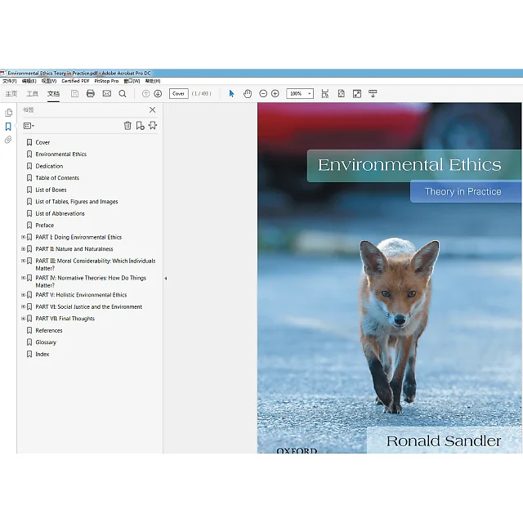Image resolution: width=523 pixels, height=523 pixels.
Task: Select the Dedication bookmark
Action: pos(49,166)
